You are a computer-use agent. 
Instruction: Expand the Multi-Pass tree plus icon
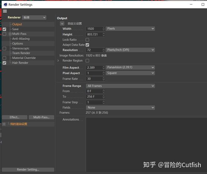(10, 34)
